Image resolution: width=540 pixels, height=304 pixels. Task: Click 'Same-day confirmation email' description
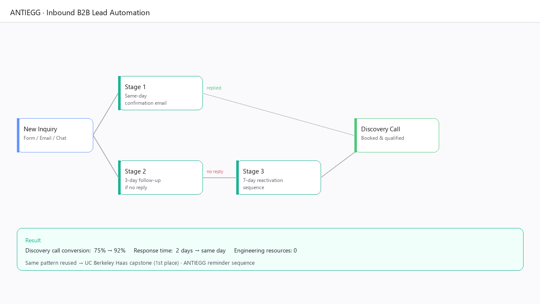pos(146,99)
